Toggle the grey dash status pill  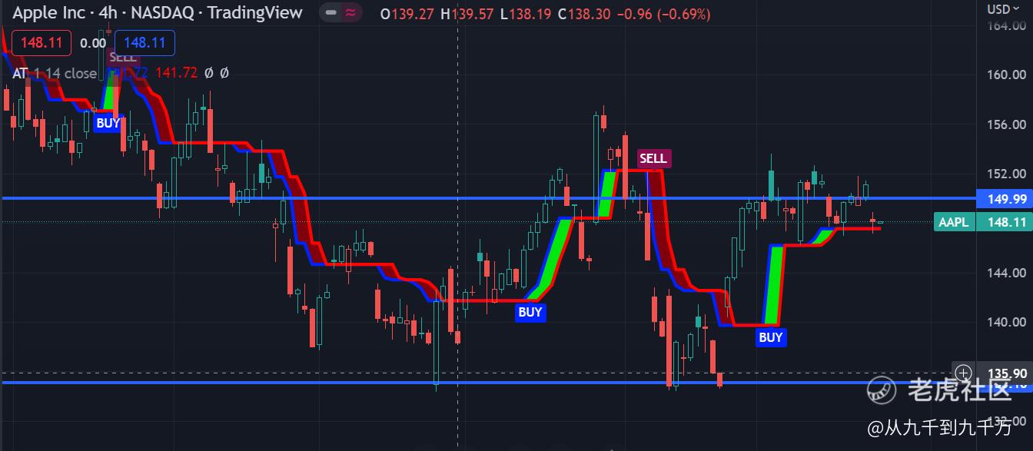point(330,13)
